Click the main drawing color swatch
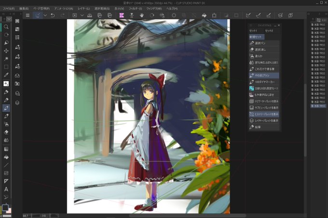328x218 pixels. (5, 207)
